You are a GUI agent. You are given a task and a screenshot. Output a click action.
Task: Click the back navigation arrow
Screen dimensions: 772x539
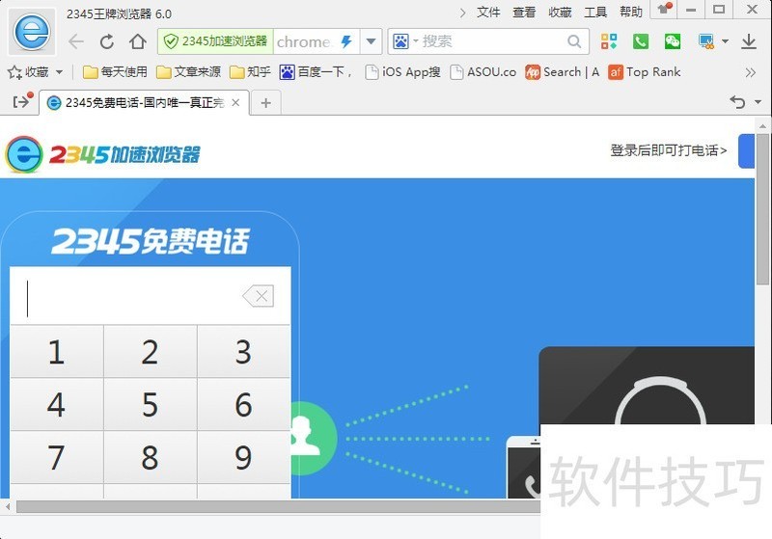[76, 41]
